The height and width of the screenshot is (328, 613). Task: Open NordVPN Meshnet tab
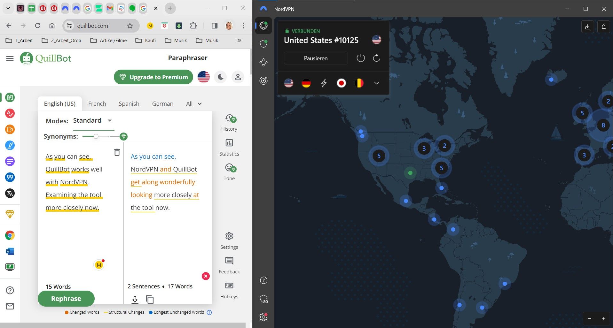click(x=263, y=62)
